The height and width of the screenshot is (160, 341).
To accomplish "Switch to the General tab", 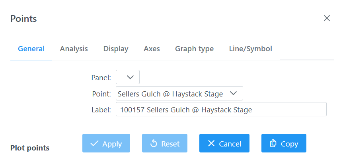I will click(31, 48).
